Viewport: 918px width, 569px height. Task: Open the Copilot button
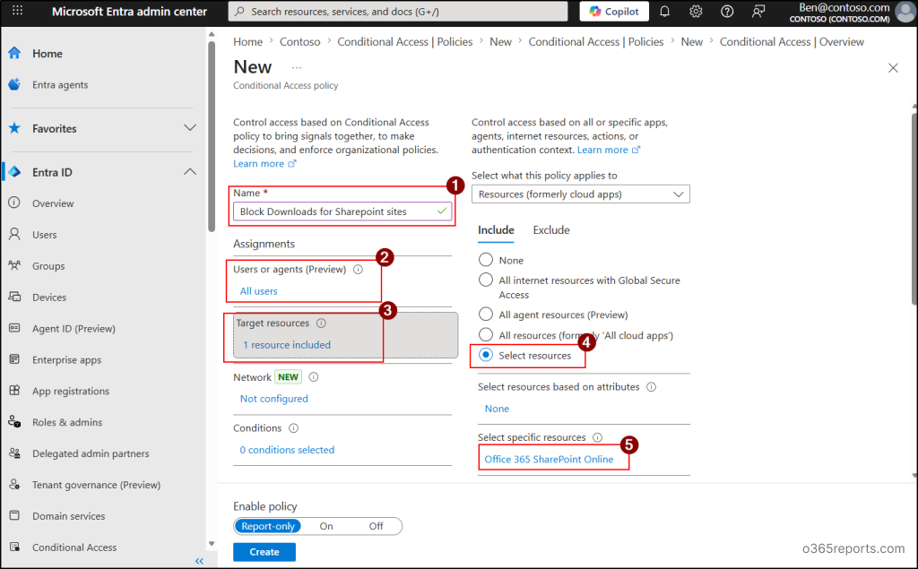[x=614, y=11]
